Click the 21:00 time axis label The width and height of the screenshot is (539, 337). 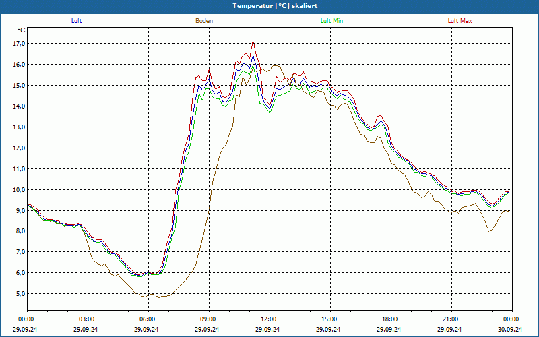(x=451, y=319)
